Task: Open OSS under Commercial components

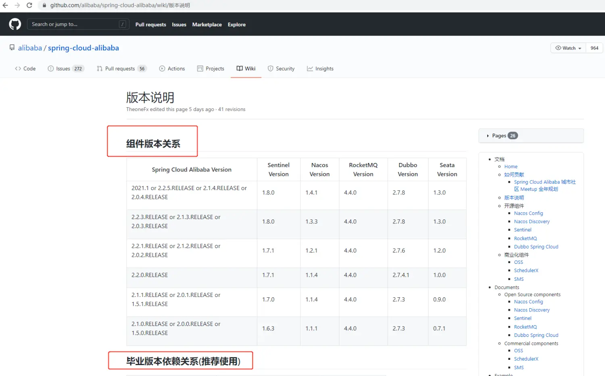Action: tap(518, 351)
